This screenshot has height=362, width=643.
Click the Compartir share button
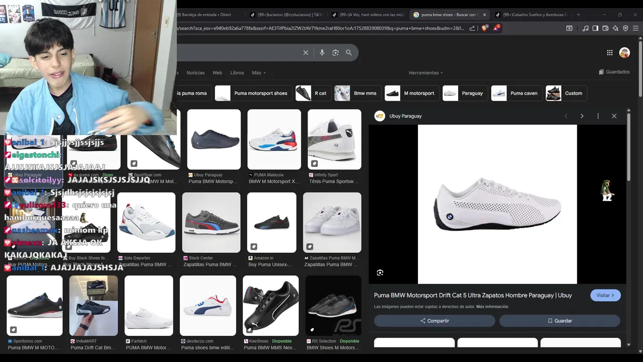(435, 321)
